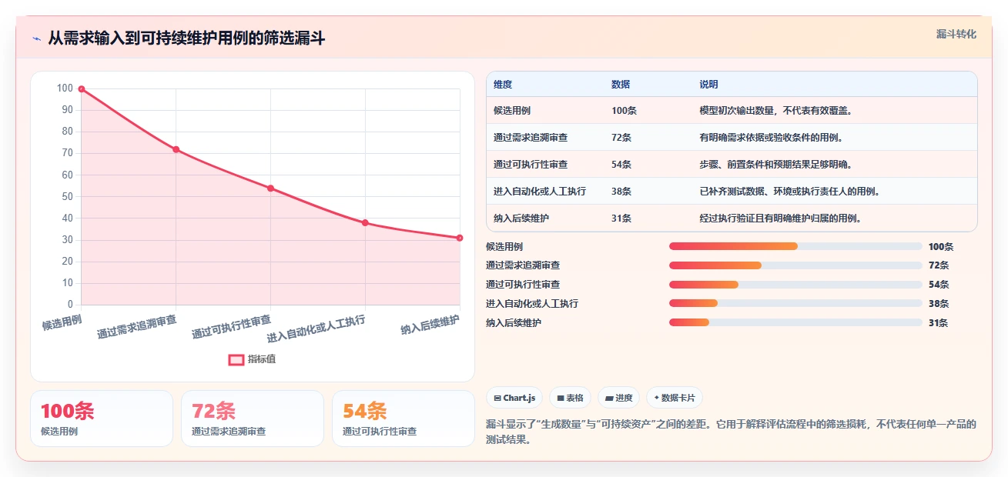Viewport: 1008px width, 477px height.
Task: Click the 100 tick on the chart y-axis
Action: pos(65,88)
